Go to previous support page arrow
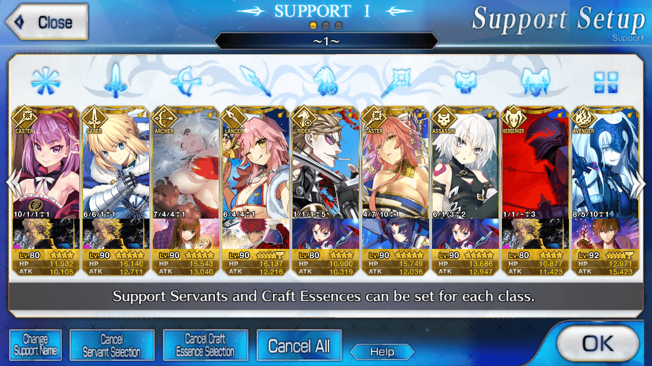 (12, 183)
